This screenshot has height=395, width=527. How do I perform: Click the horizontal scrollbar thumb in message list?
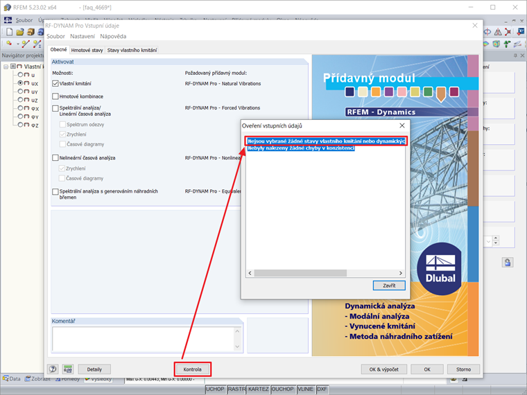pyautogui.click(x=300, y=273)
